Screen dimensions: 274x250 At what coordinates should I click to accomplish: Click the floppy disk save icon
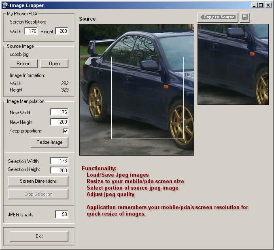245,17
